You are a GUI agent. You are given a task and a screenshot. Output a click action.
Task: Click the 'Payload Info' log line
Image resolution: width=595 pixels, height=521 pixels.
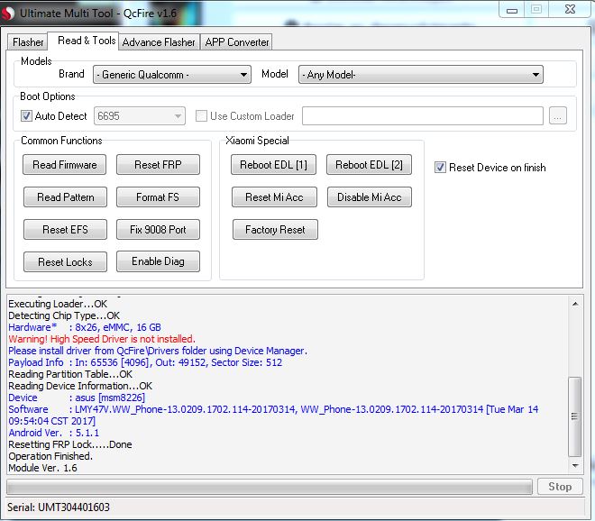pos(145,362)
